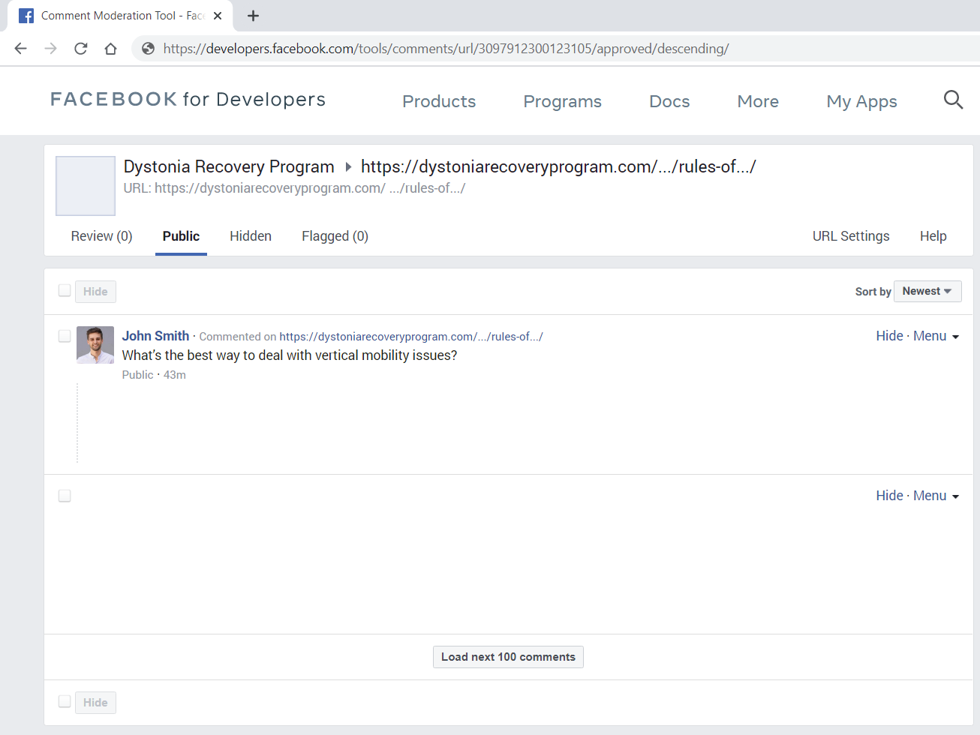Switch to the Hidden tab
The image size is (980, 735).
point(251,236)
